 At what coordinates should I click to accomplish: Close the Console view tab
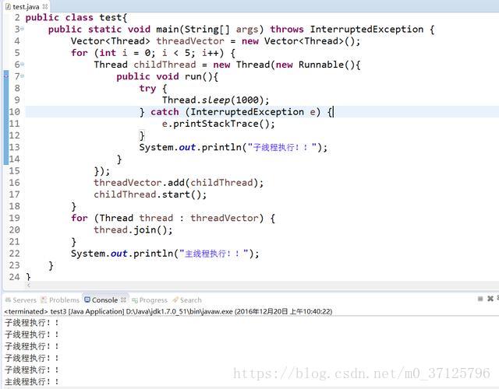(x=123, y=300)
